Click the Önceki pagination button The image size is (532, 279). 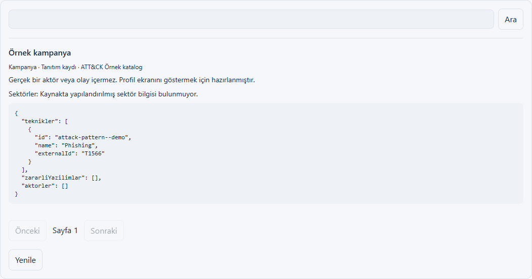coord(27,231)
